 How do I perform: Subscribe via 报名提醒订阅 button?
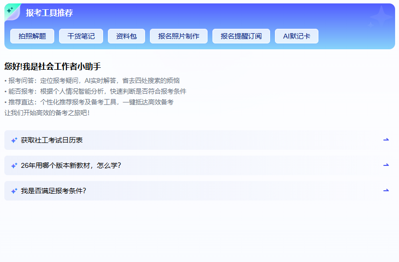[241, 36]
